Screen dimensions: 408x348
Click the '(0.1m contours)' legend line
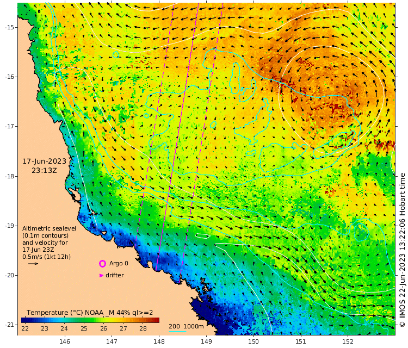pos(46,235)
